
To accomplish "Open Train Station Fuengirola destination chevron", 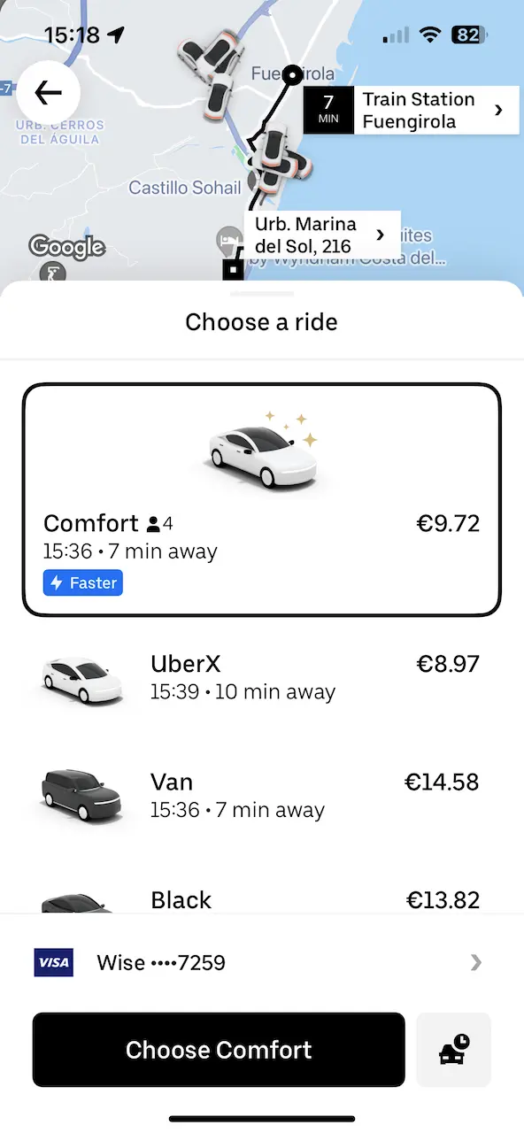I will [498, 110].
